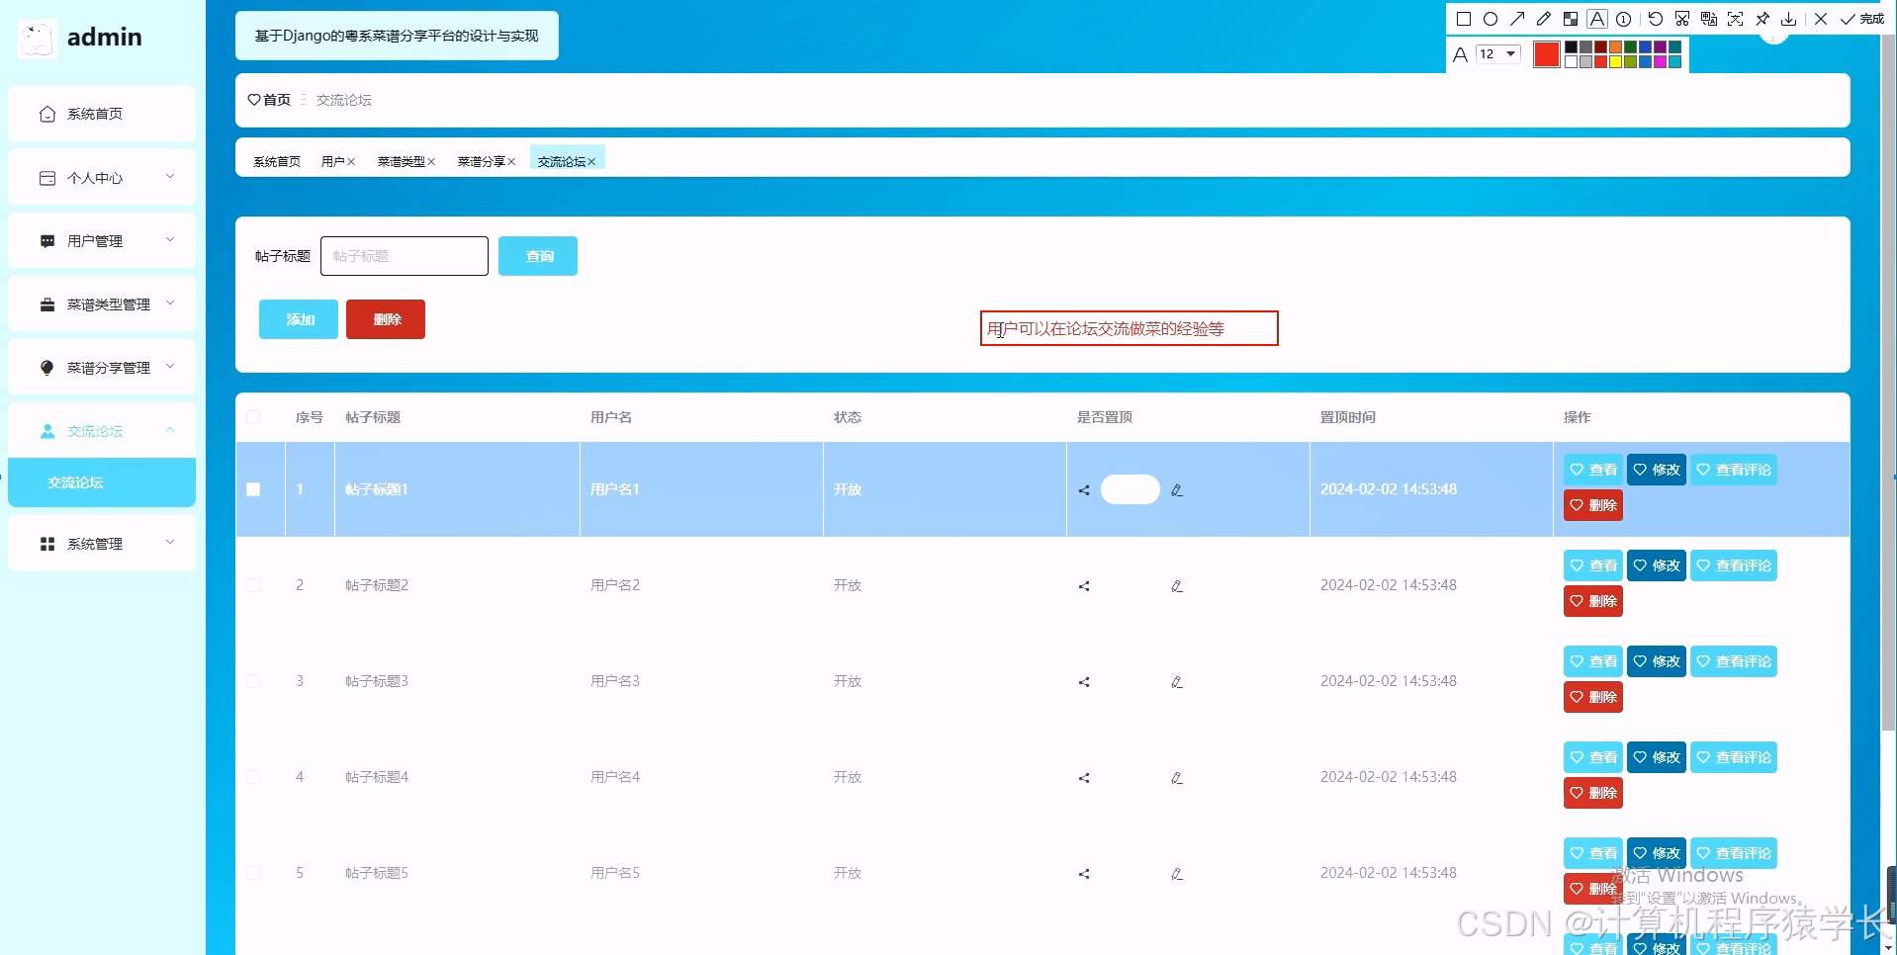Click 完成 to finish screenshot

[1862, 19]
